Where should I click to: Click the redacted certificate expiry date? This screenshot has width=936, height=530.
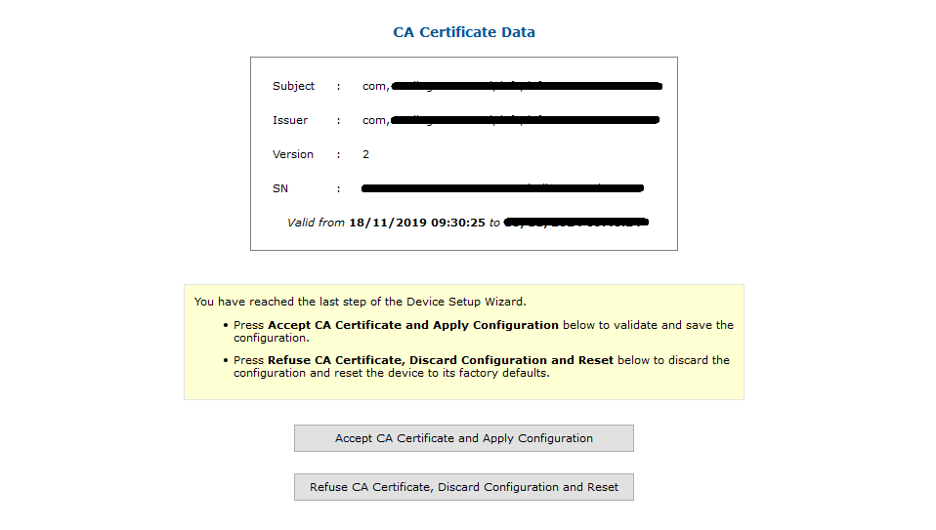576,223
